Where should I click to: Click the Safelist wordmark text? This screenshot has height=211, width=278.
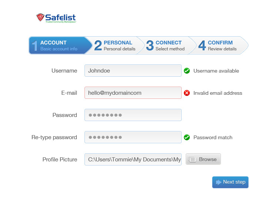pyautogui.click(x=60, y=17)
